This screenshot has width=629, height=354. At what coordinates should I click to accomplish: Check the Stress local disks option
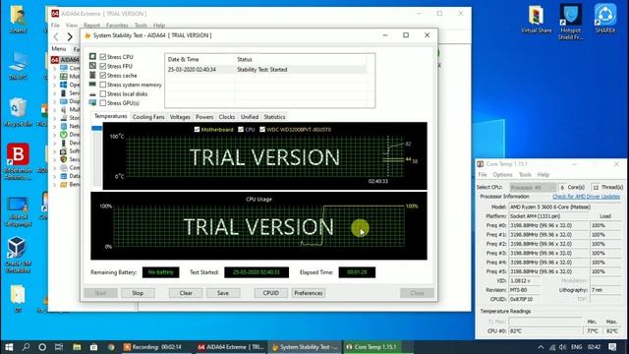pos(103,94)
